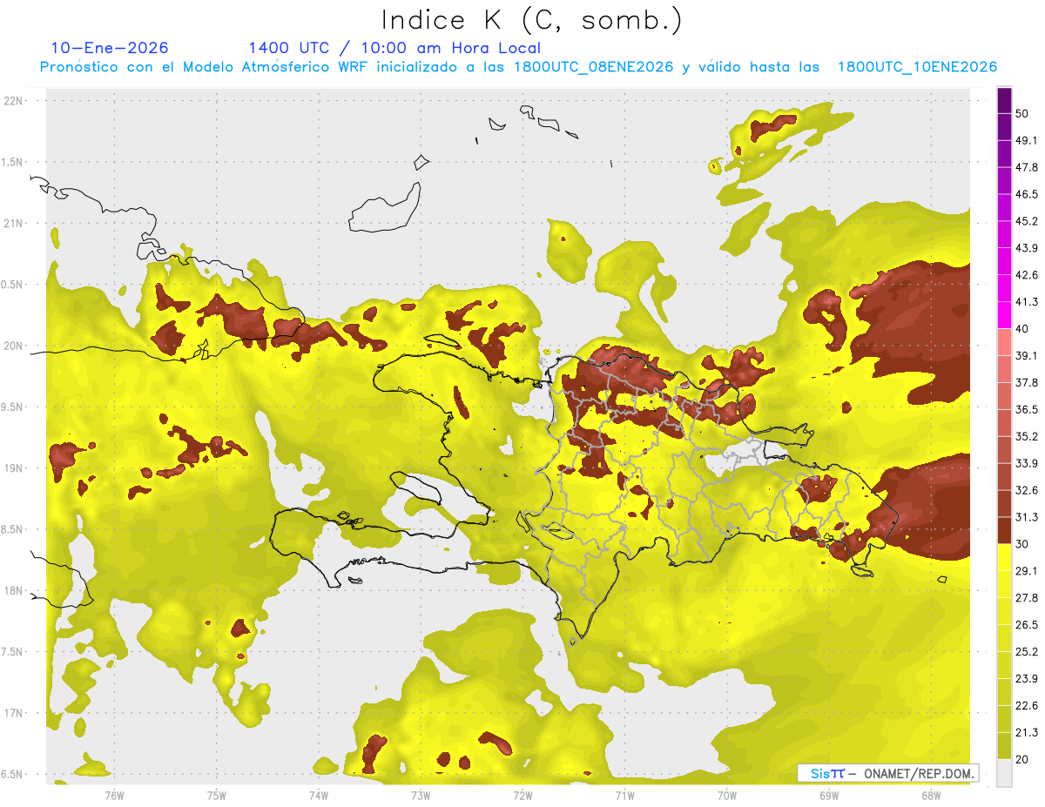1045x807 pixels.
Task: Click colorbar value "30"
Action: [x=1023, y=544]
